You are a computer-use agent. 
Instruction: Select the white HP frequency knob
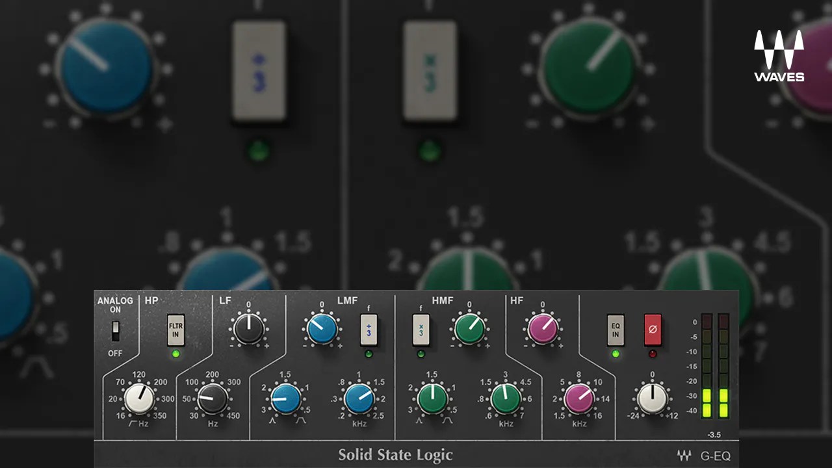[140, 398]
